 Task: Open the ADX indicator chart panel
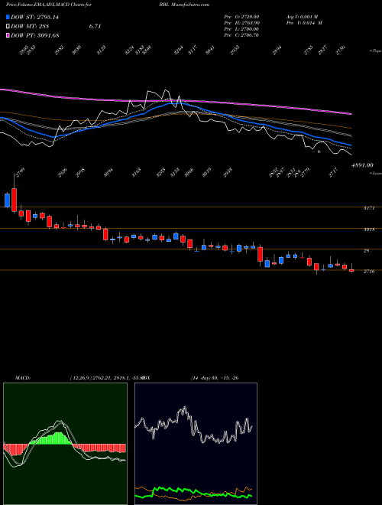click(196, 444)
